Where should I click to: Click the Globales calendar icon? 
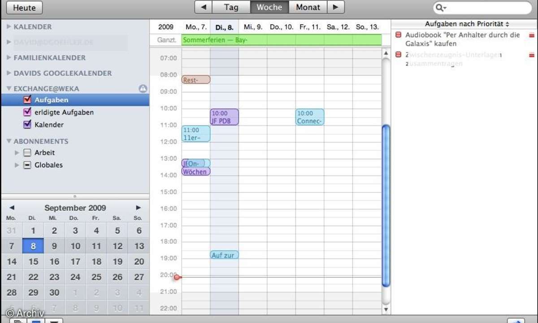[27, 165]
